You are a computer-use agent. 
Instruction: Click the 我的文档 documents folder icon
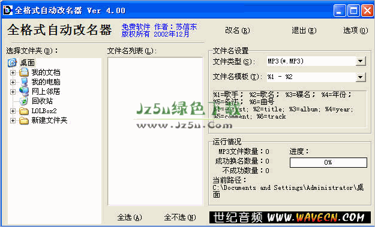[x=24, y=72]
